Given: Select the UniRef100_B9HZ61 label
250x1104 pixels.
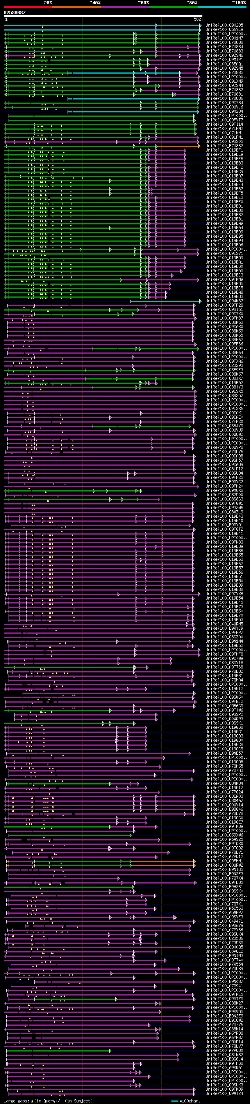Looking at the screenshot, I should 224,887.
